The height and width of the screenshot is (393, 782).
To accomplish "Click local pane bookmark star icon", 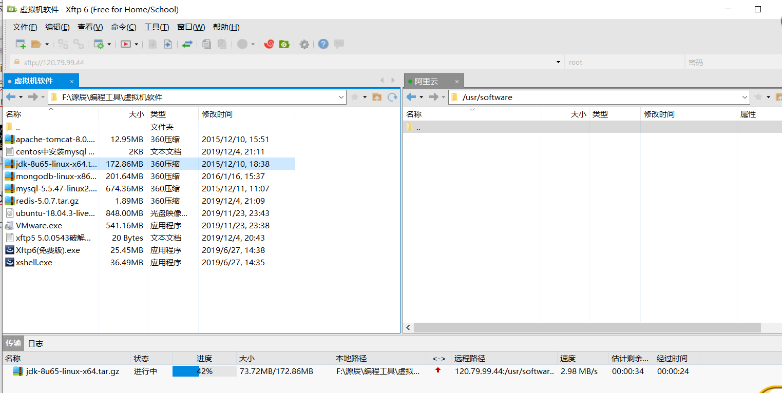I will click(x=355, y=97).
